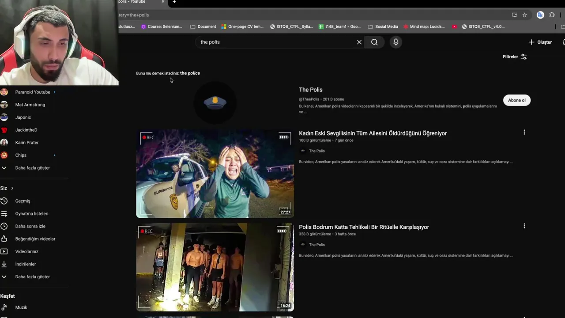
Task: Open the YouTube icon bookmark
Action: [x=454, y=26]
